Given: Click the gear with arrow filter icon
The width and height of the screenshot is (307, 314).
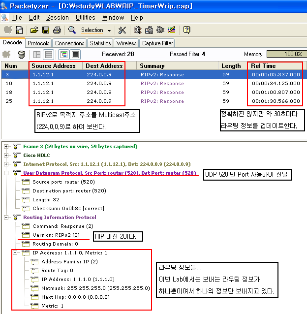Looking at the screenshot, I should tap(137, 30).
